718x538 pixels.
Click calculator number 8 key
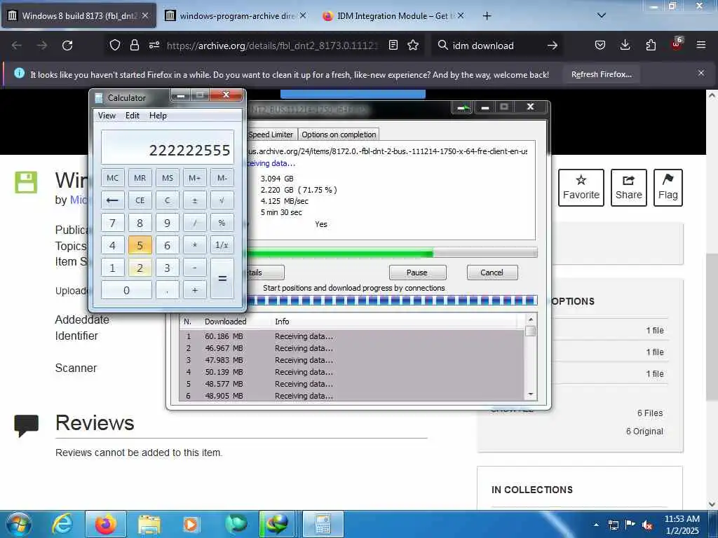140,223
